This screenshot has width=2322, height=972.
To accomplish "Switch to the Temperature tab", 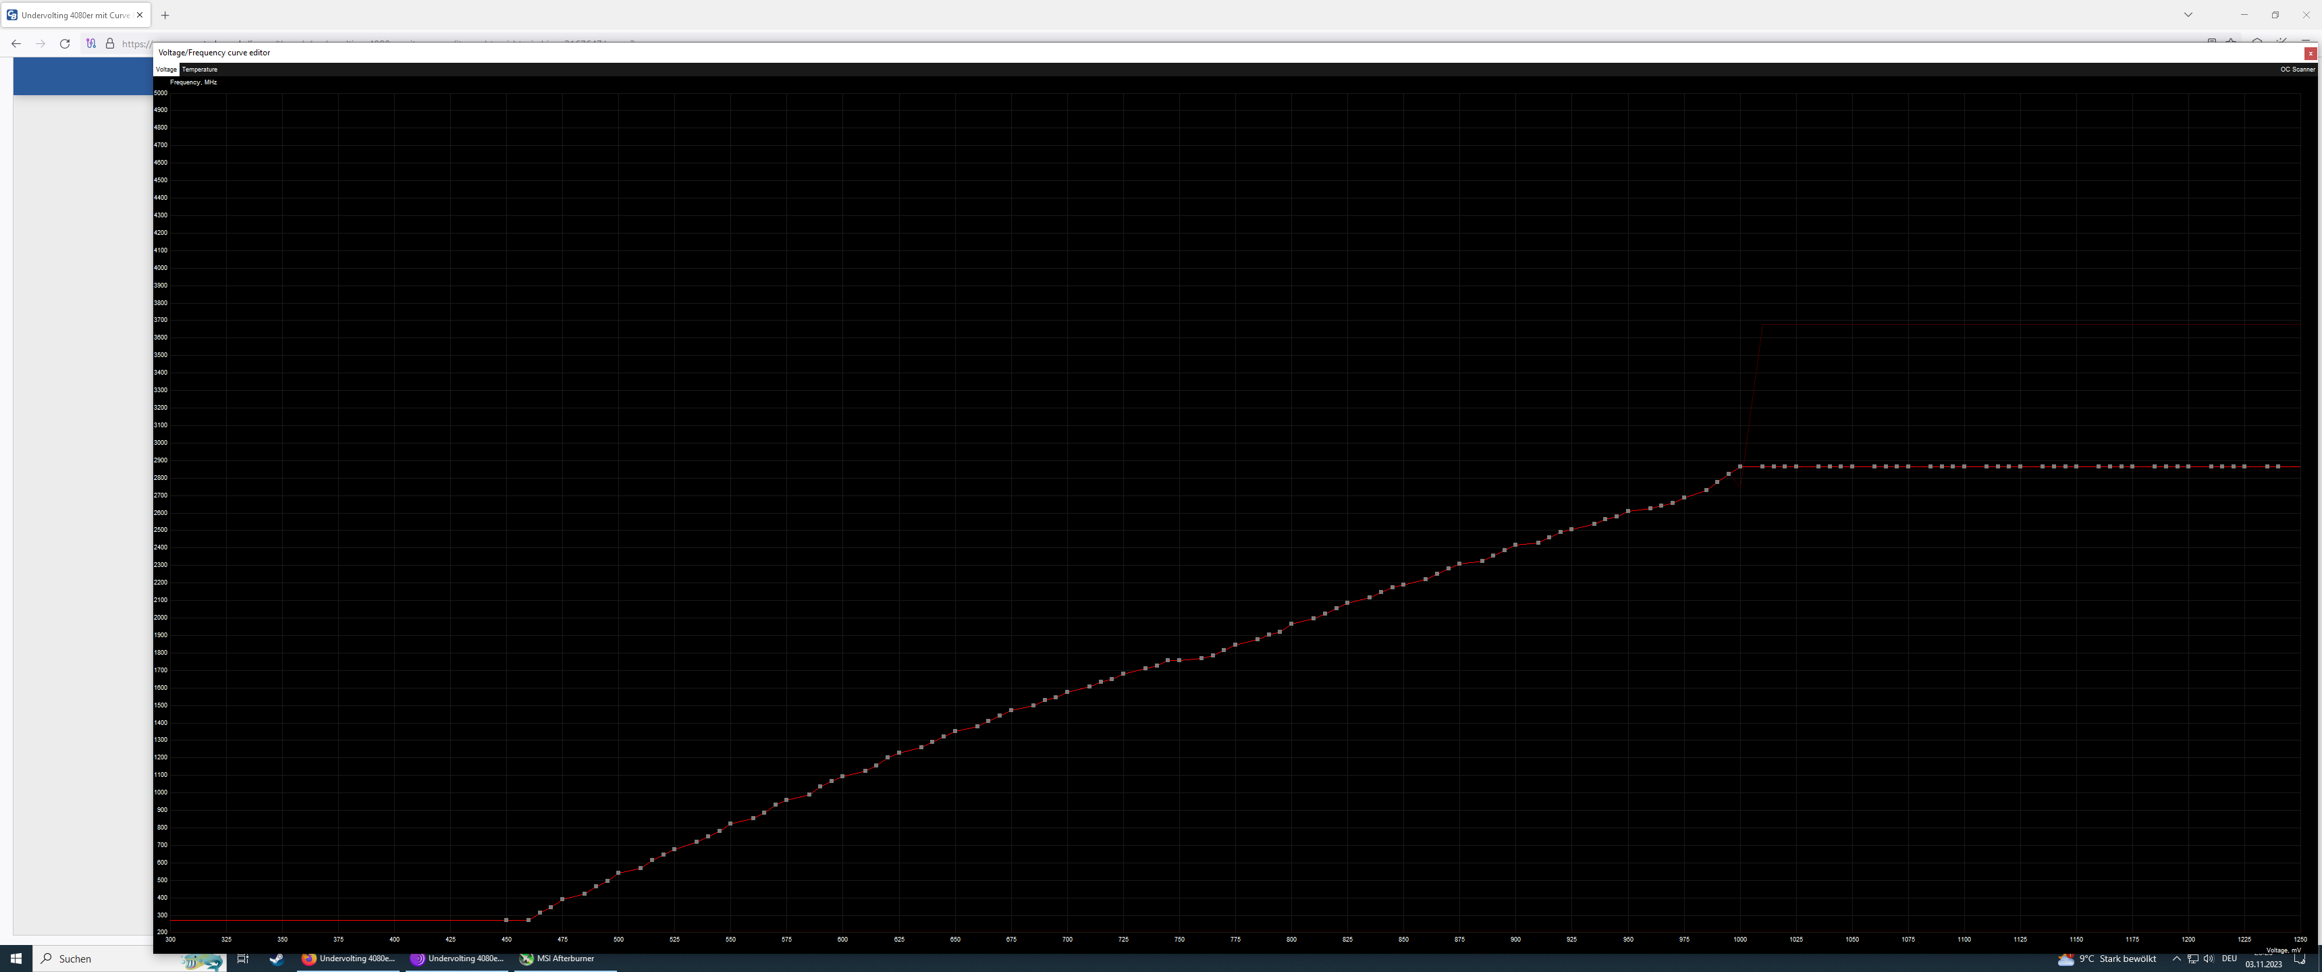I will click(199, 70).
